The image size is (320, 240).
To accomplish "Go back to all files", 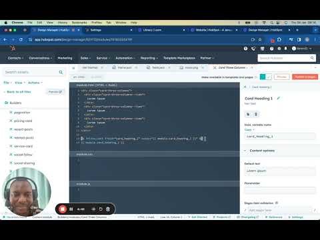I will 17,92.
